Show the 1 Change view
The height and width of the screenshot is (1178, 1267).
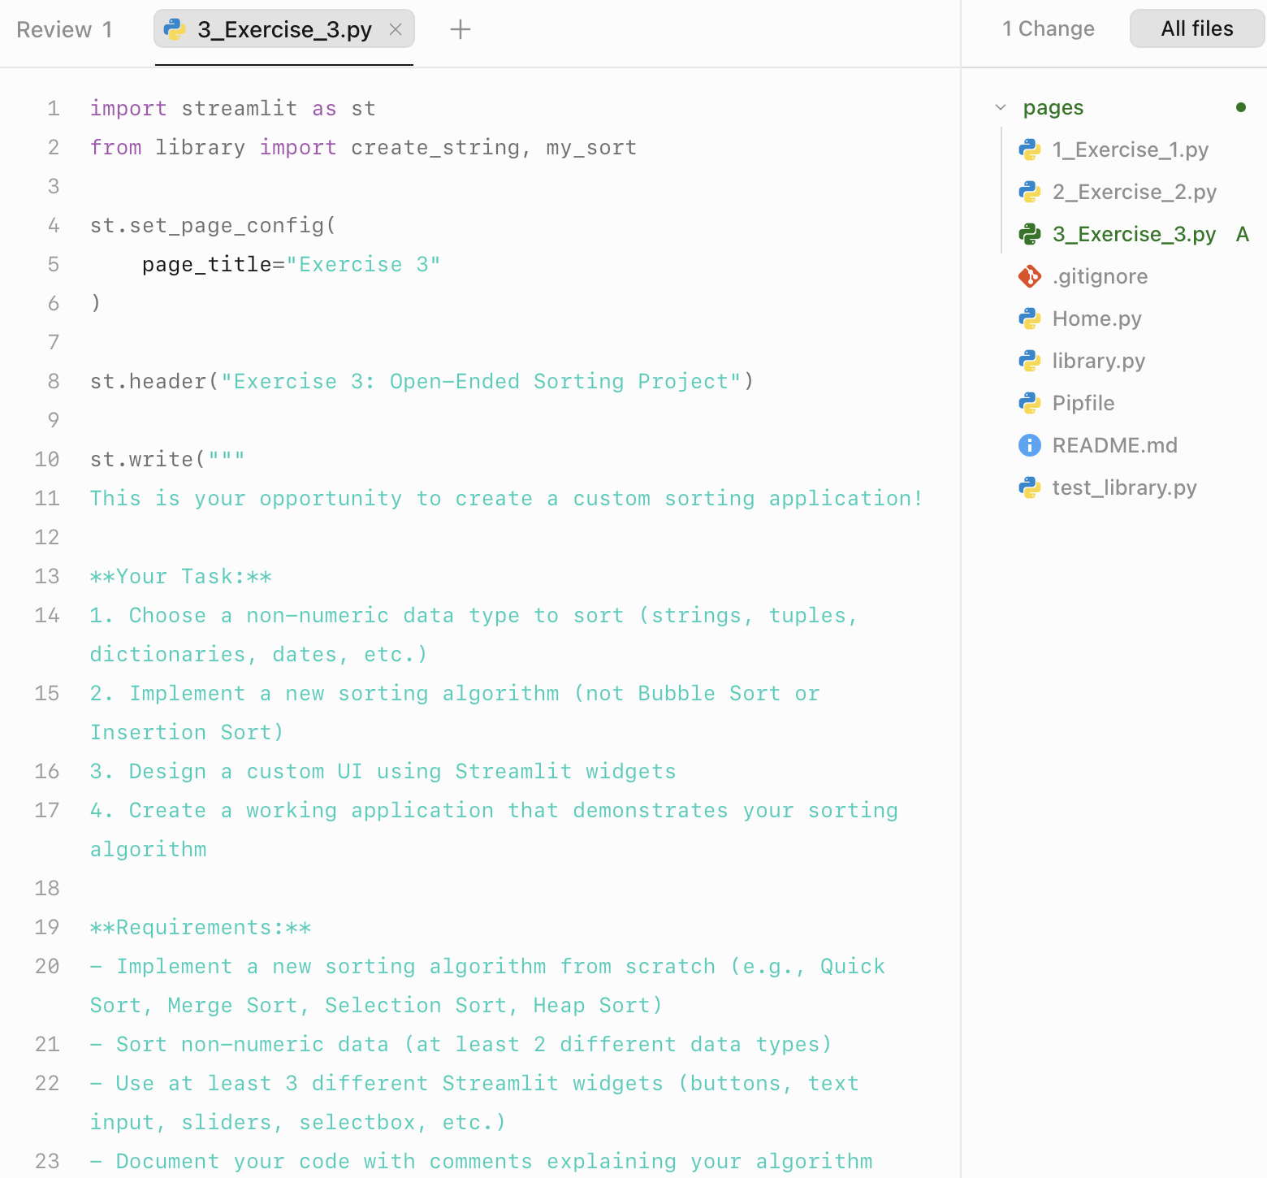point(1048,28)
